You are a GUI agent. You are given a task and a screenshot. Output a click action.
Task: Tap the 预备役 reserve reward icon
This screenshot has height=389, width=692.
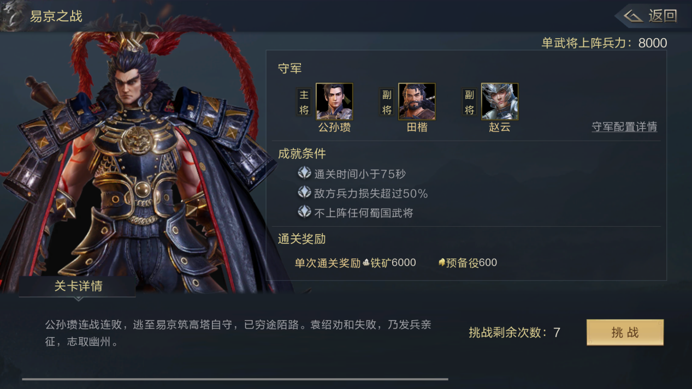click(x=442, y=262)
